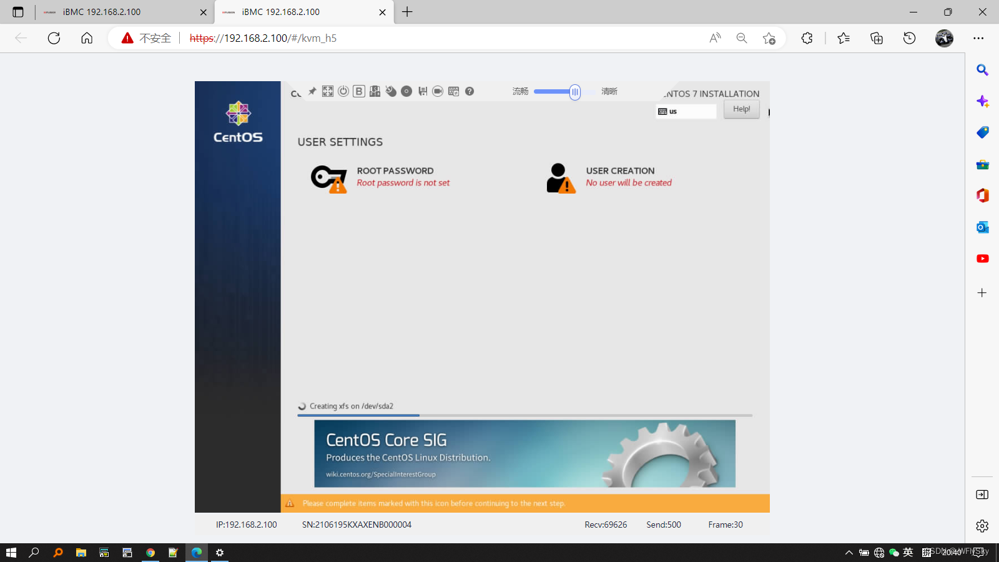Image resolution: width=999 pixels, height=562 pixels.
Task: Click the Root password is not set warning
Action: coord(403,183)
